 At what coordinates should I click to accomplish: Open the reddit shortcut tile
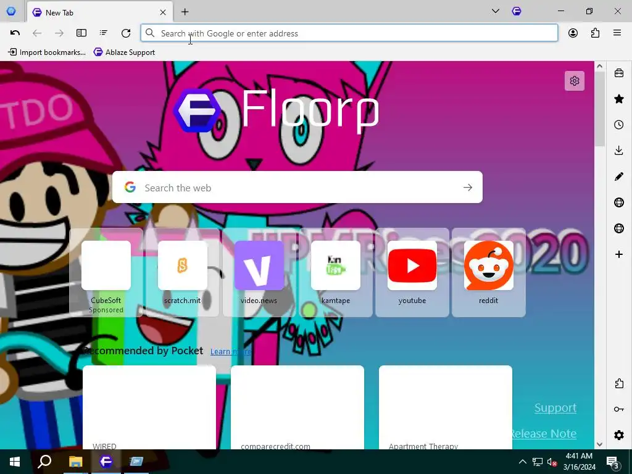click(x=489, y=272)
